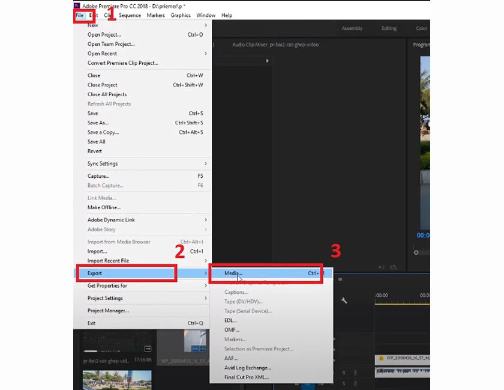Click the fx badge on the WP_20180430 clip

coord(380,358)
